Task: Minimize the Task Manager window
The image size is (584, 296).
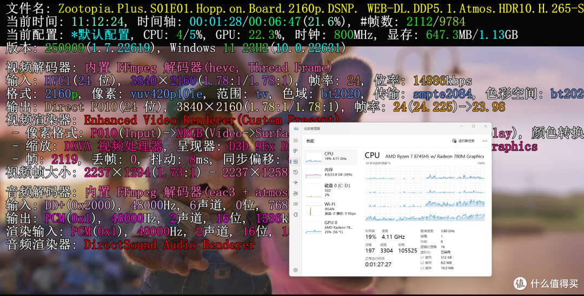Action: pos(461,126)
